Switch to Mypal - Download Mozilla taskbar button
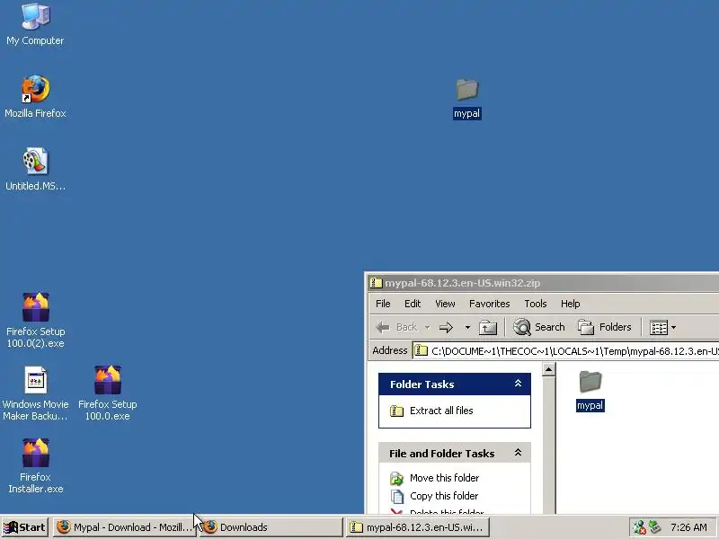The width and height of the screenshot is (719, 539). pos(125,527)
